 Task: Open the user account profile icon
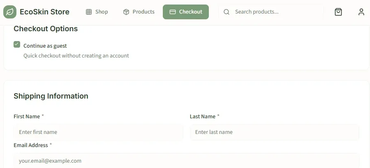point(361,12)
